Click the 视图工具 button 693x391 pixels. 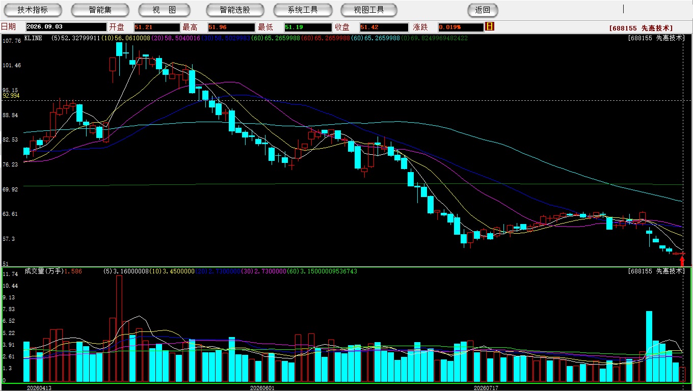[x=369, y=10]
